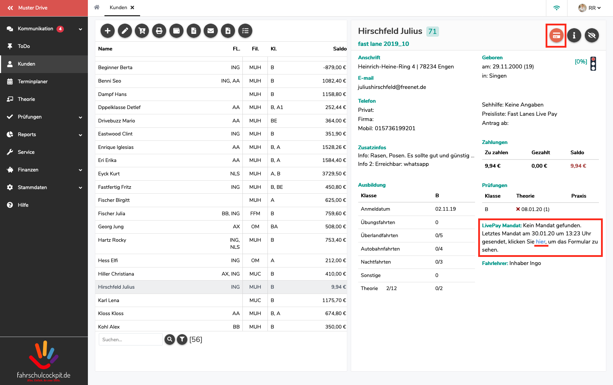Open the wallet icon in toolbar

pyautogui.click(x=176, y=31)
